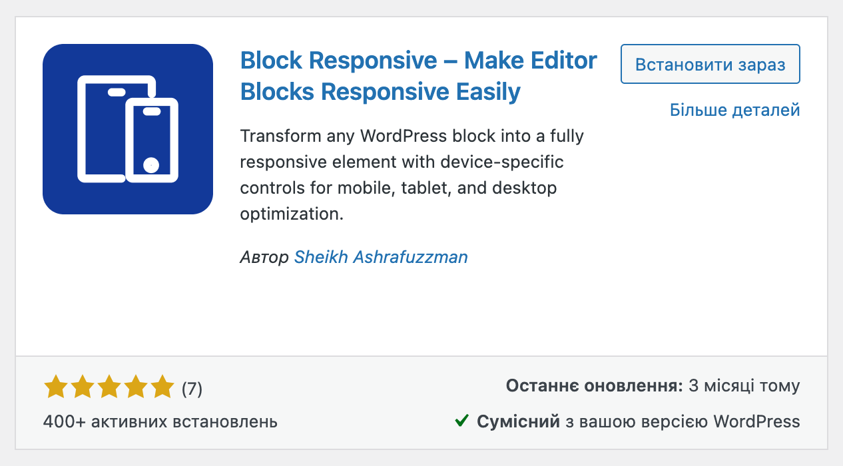Click the 3 місяці тому update timestamp

pyautogui.click(x=741, y=385)
